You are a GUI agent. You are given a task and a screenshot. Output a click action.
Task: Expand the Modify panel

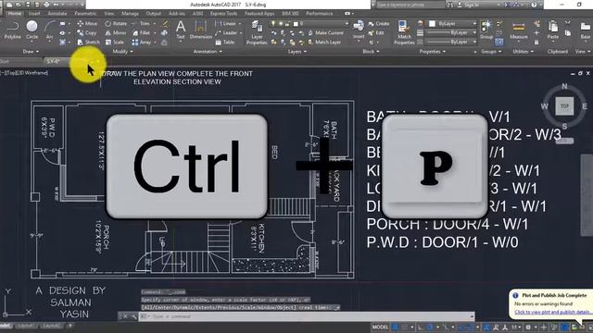(x=122, y=52)
